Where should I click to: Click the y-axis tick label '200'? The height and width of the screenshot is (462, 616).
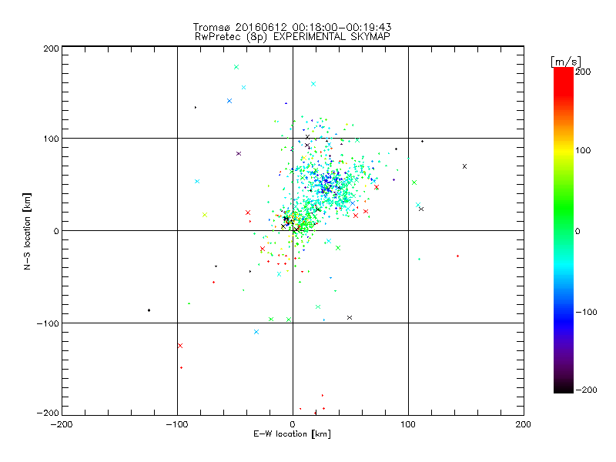coord(51,49)
